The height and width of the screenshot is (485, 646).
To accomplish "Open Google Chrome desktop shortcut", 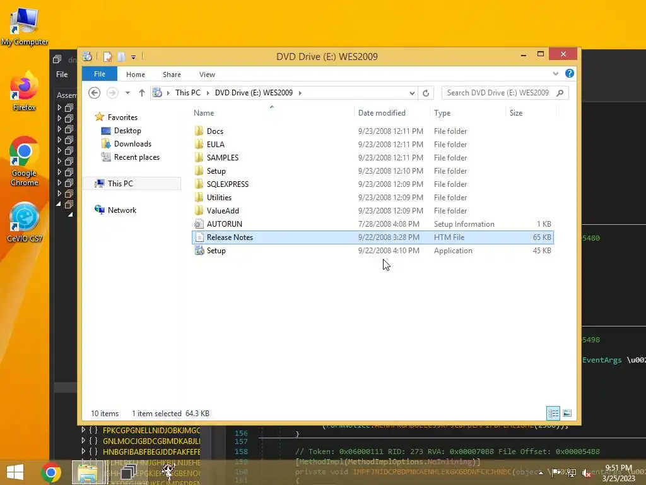I will coord(25,161).
